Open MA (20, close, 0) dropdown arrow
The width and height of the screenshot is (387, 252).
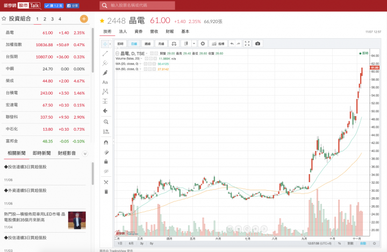point(140,64)
